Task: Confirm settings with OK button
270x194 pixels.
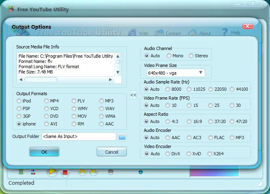Action: (44, 152)
